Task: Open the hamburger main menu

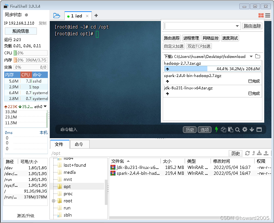Action: point(268,16)
